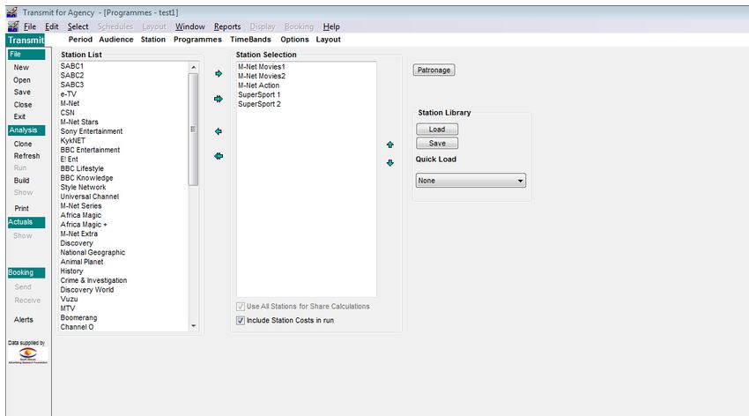Click the data supplier logo
The height and width of the screenshot is (416, 749).
(27, 355)
